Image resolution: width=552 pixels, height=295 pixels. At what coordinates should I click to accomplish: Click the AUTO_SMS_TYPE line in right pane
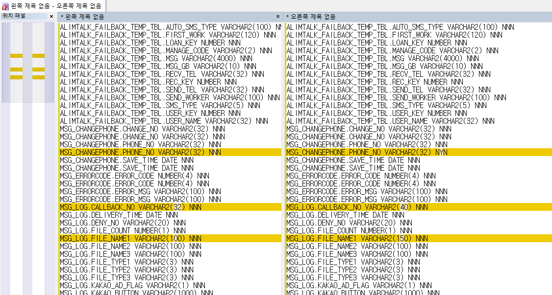(x=400, y=27)
